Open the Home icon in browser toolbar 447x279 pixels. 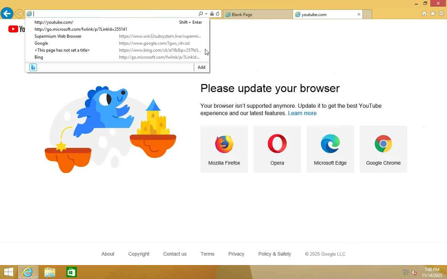[x=424, y=14]
